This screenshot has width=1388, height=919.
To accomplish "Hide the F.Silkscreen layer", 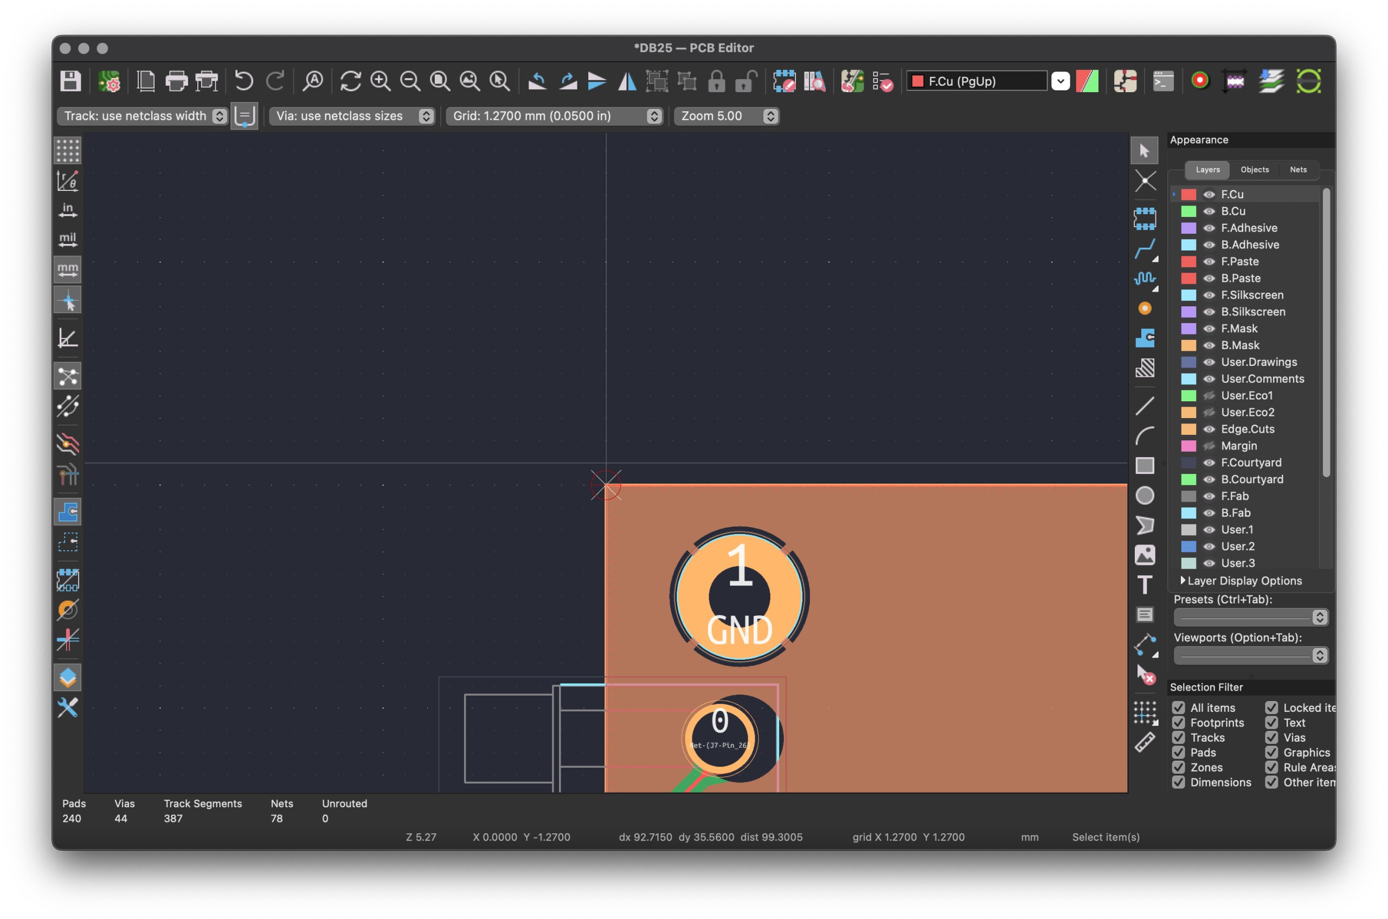I will tap(1209, 295).
